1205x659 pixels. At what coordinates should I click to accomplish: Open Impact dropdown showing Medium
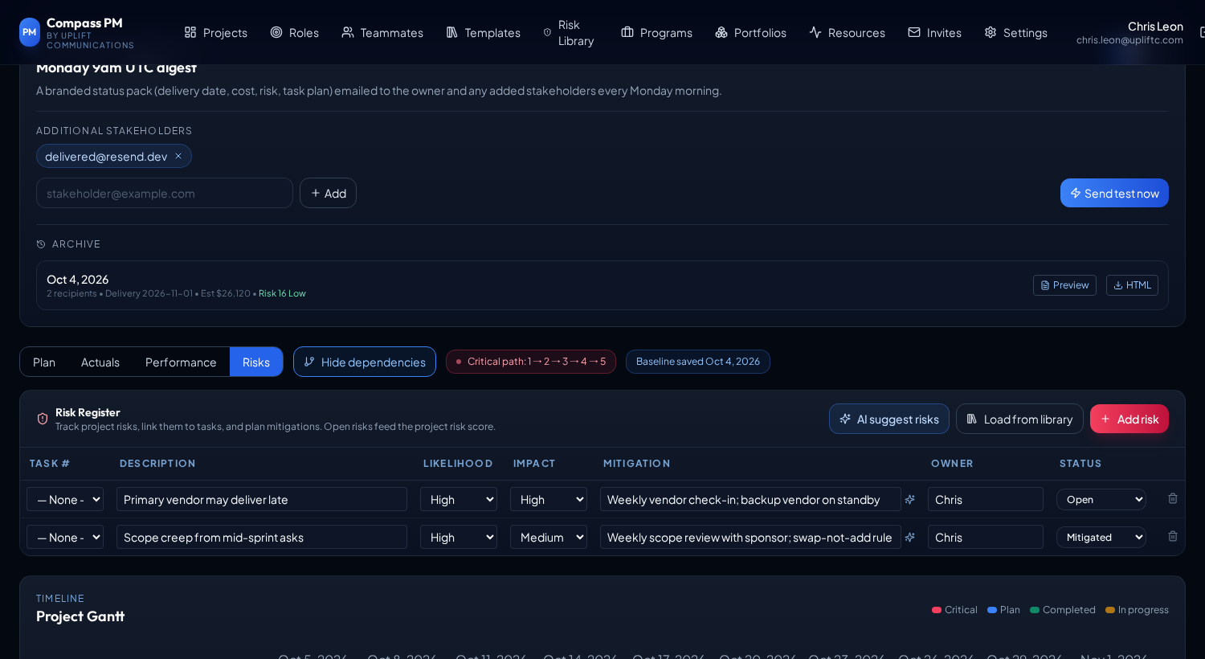click(549, 537)
